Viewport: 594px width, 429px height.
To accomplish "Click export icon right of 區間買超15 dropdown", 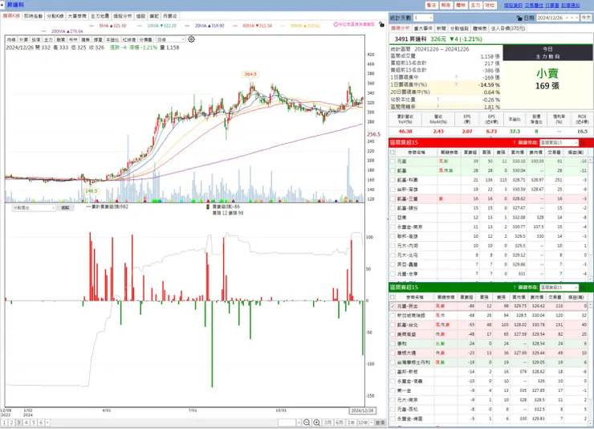I will pyautogui.click(x=584, y=143).
